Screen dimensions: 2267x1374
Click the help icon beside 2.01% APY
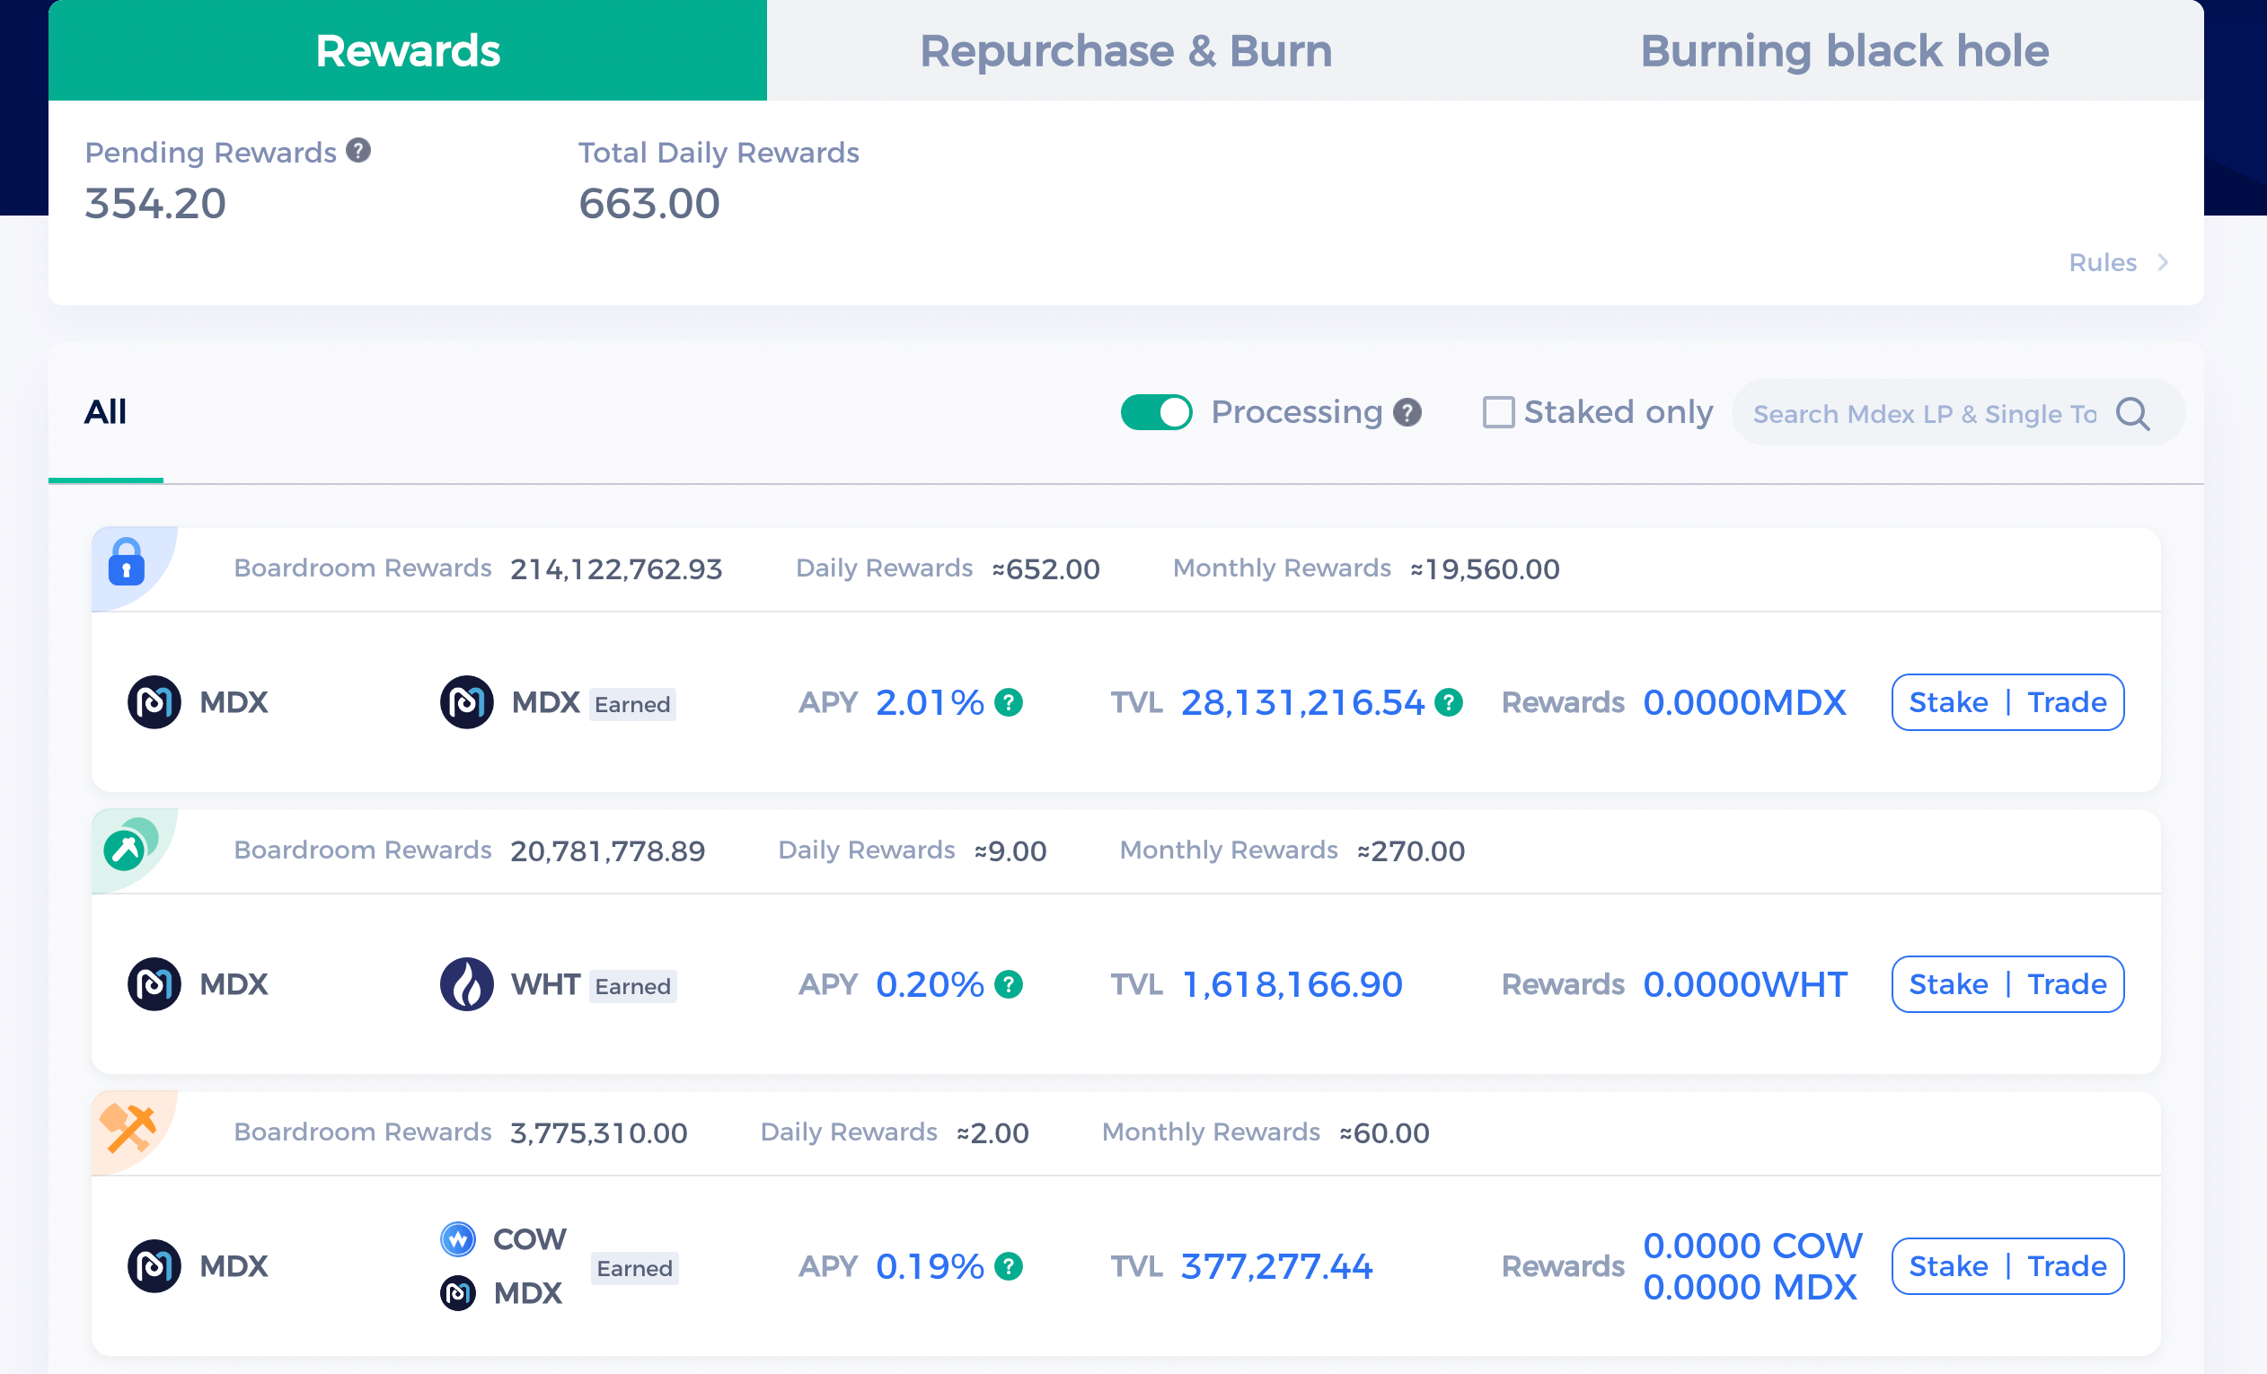point(1010,702)
